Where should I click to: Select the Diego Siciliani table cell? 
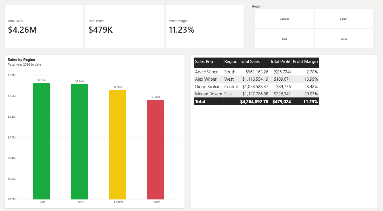point(209,86)
